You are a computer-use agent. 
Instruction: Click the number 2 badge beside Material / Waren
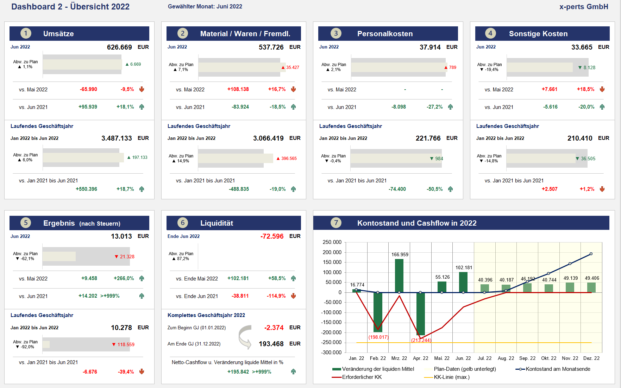[182, 33]
